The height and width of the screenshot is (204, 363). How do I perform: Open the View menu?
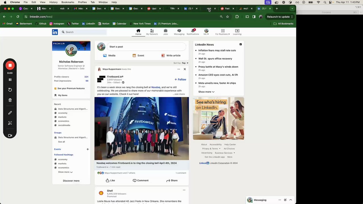(x=43, y=2)
